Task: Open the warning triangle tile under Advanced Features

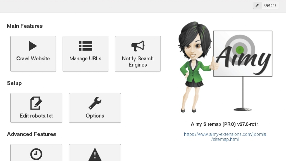Action: coord(95,154)
